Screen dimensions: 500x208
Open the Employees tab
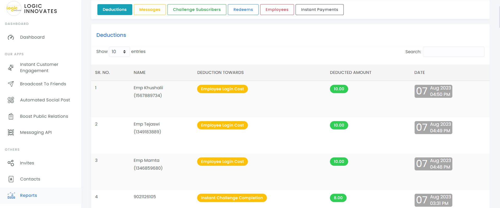[x=277, y=10]
